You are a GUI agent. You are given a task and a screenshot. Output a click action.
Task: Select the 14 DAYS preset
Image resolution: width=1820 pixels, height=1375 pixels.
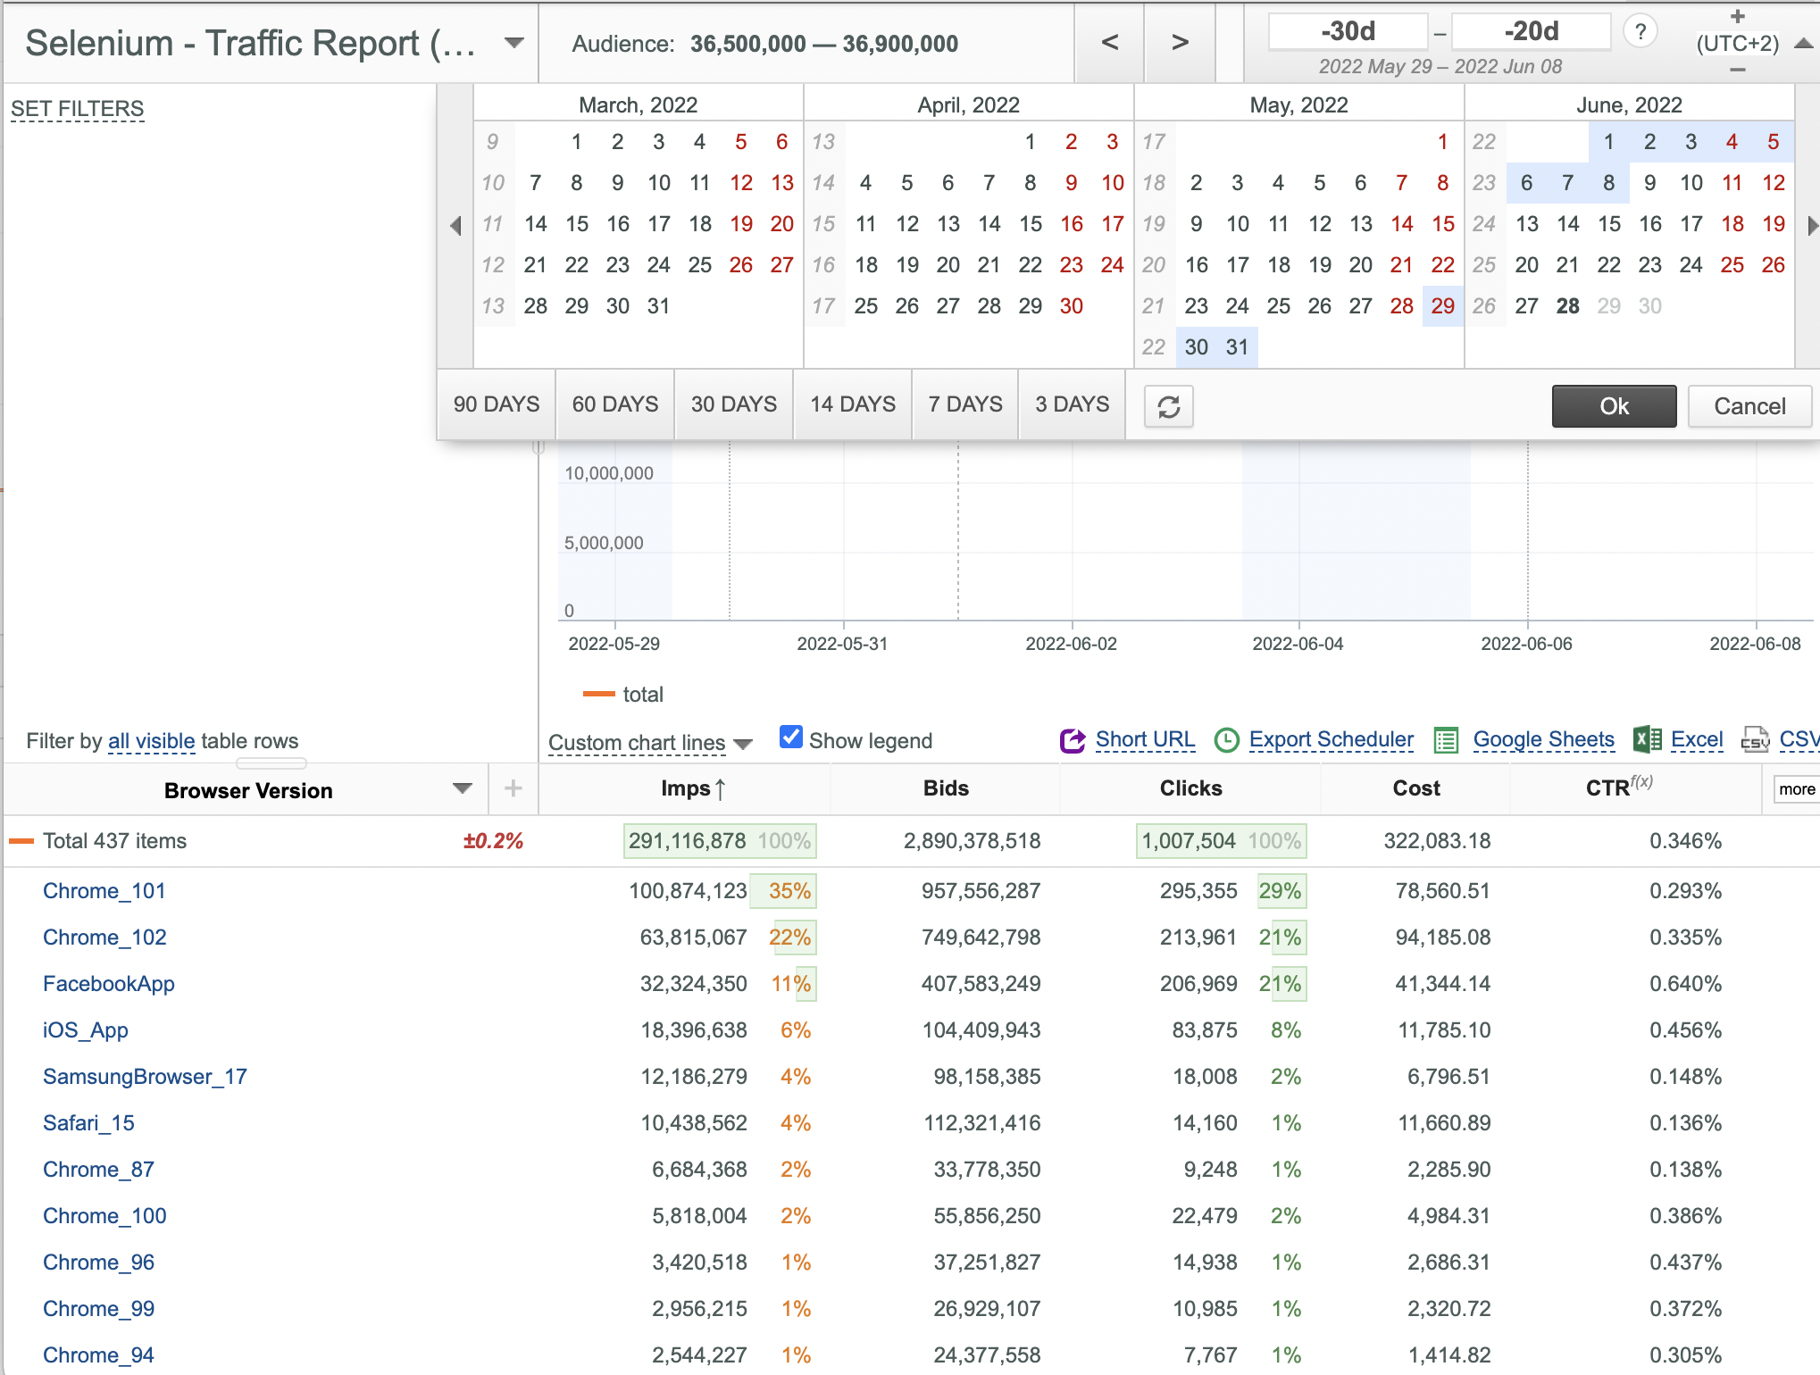853,404
